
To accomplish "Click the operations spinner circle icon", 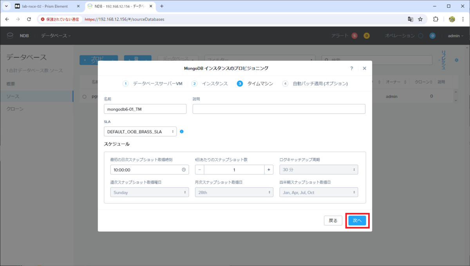I will 421,36.
